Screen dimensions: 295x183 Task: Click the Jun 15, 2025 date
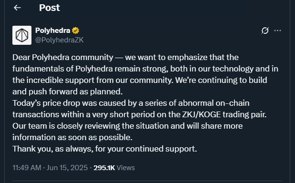tap(67, 168)
